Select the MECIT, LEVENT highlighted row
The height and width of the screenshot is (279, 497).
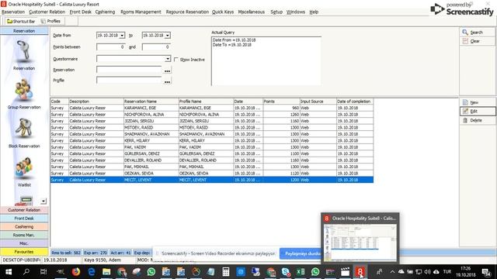(x=212, y=180)
